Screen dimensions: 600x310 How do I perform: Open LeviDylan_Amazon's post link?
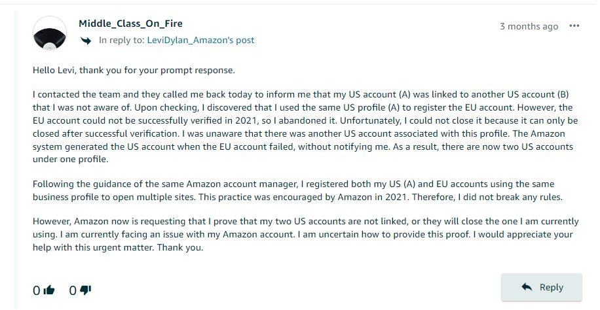(200, 40)
